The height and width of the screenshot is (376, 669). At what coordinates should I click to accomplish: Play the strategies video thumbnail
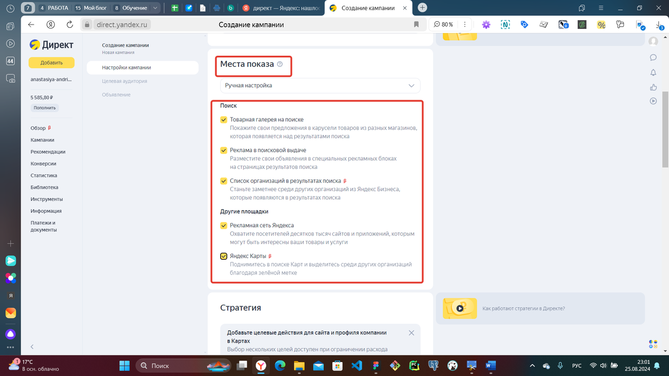point(460,307)
